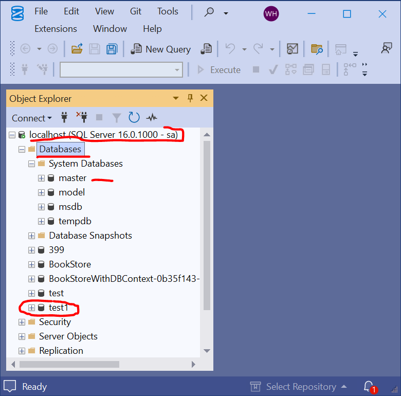Click the Execute button
The image size is (401, 396).
pyautogui.click(x=219, y=70)
